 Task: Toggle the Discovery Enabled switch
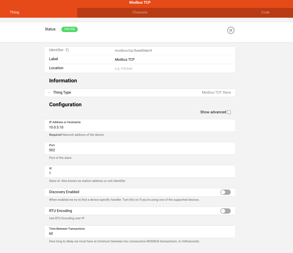click(x=225, y=192)
